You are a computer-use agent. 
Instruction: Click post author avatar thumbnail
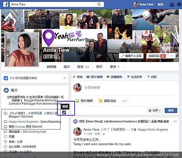tap(77, 131)
